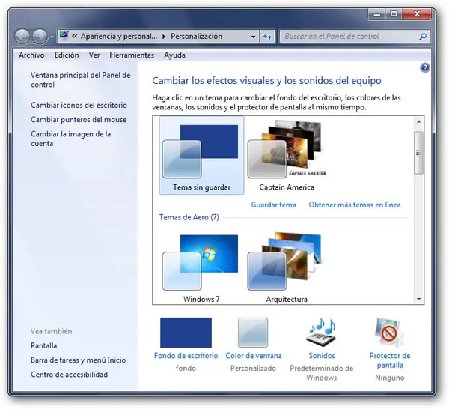Open the Ayuda menu
This screenshot has width=449, height=409.
[x=174, y=55]
